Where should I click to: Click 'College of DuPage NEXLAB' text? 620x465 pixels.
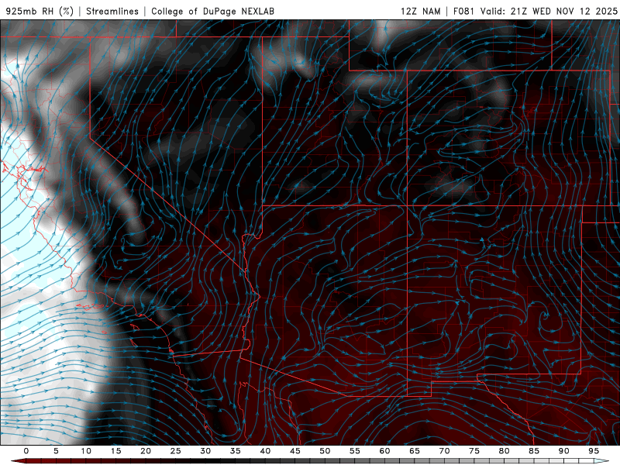(x=212, y=12)
